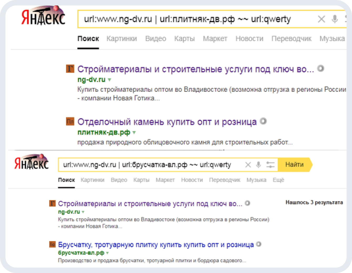Open the Видео tab under the брусчатка-вл.рф query
352x273 pixels.
[x=119, y=180]
